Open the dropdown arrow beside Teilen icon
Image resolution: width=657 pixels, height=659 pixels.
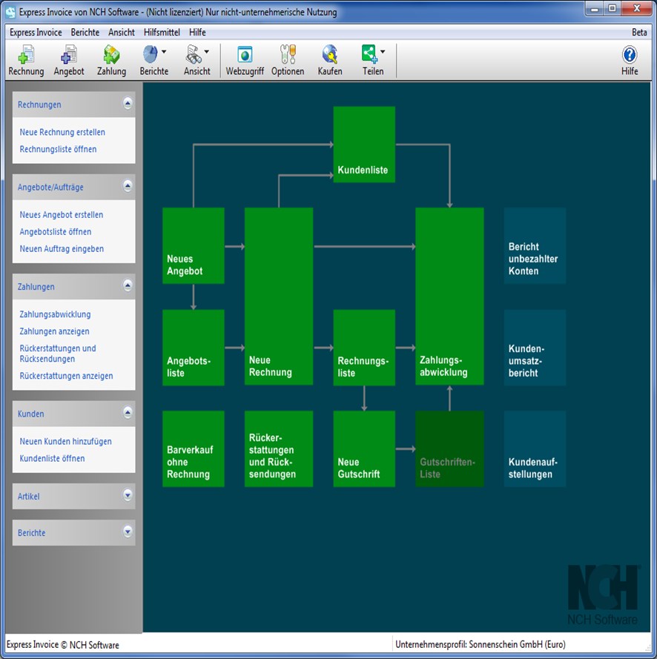(x=383, y=52)
